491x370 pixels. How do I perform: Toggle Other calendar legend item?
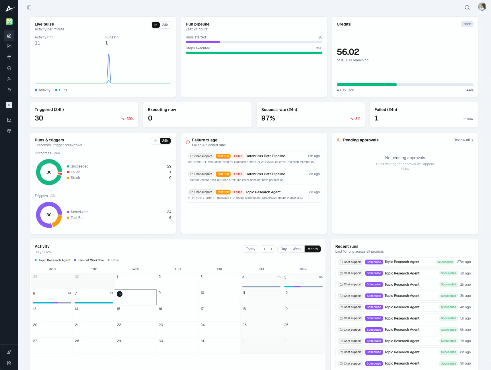coord(114,260)
